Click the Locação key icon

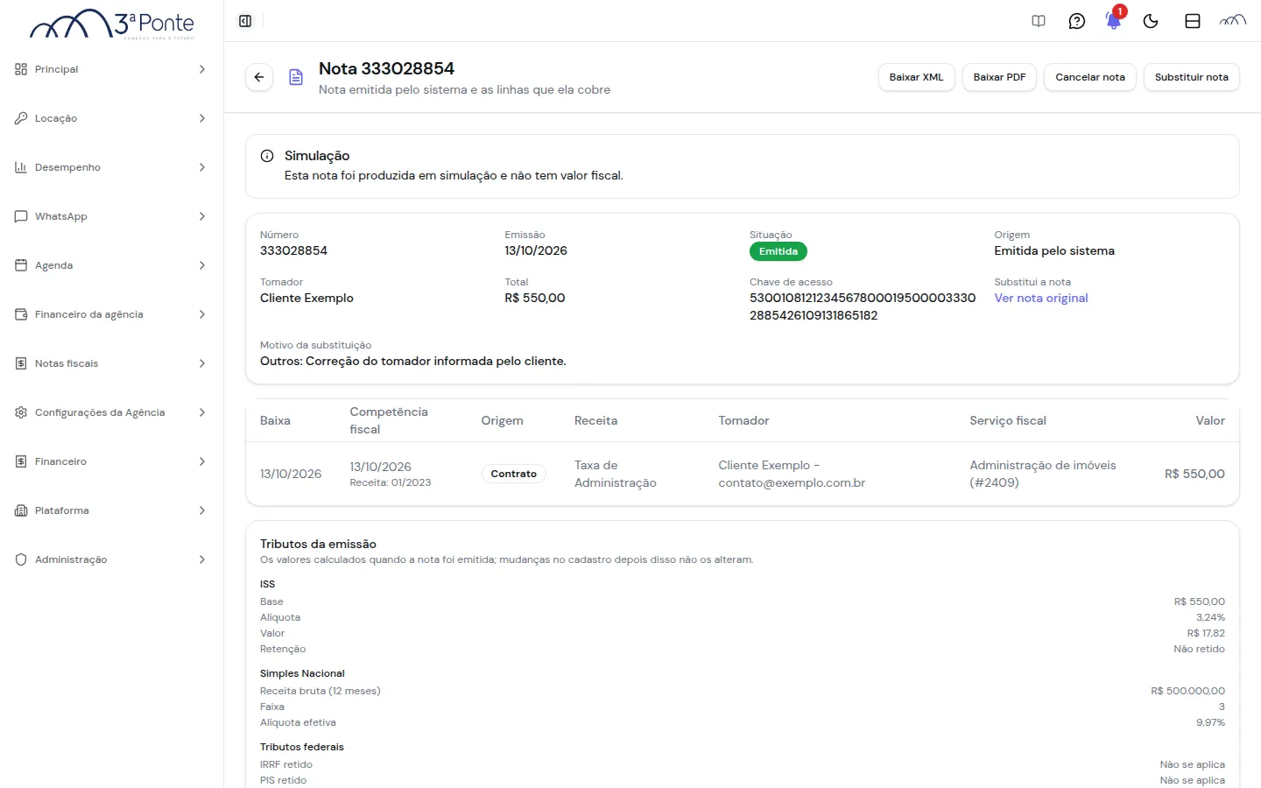pyautogui.click(x=21, y=118)
